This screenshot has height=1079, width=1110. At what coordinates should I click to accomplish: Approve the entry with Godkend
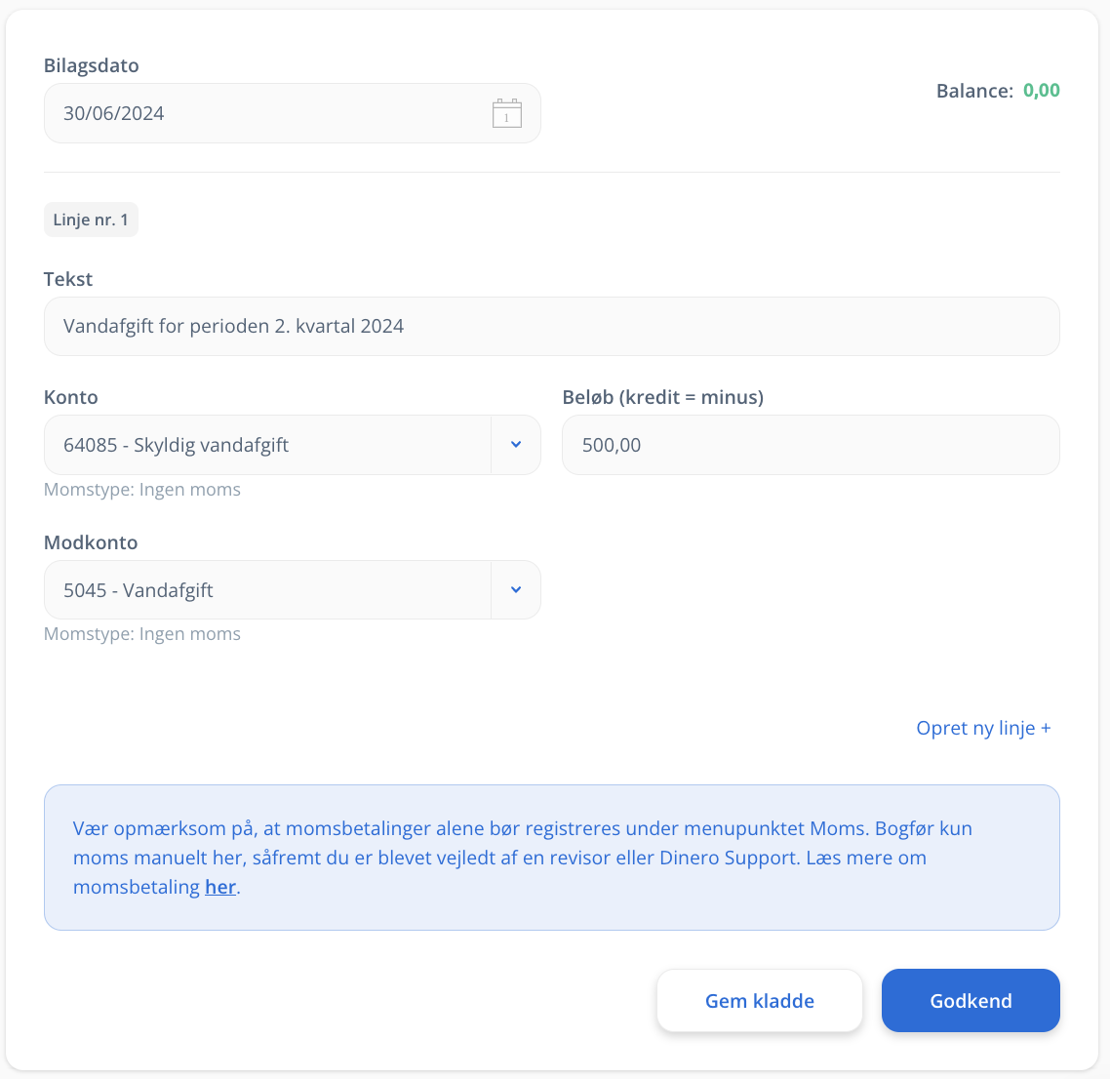pos(971,1000)
